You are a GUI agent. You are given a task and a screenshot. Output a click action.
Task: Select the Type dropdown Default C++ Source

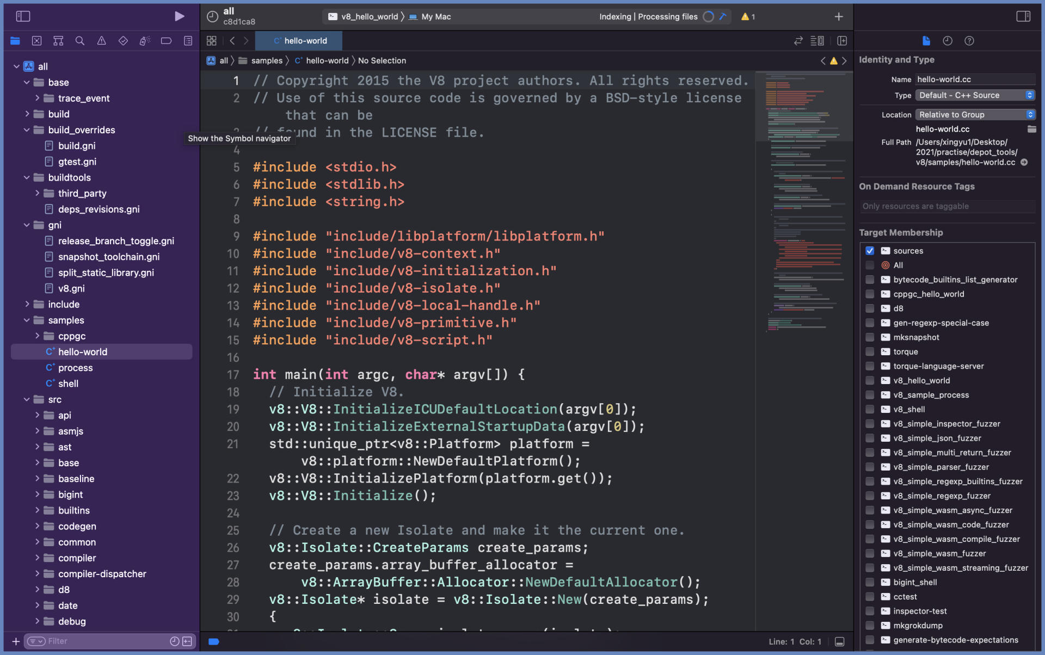(x=974, y=95)
